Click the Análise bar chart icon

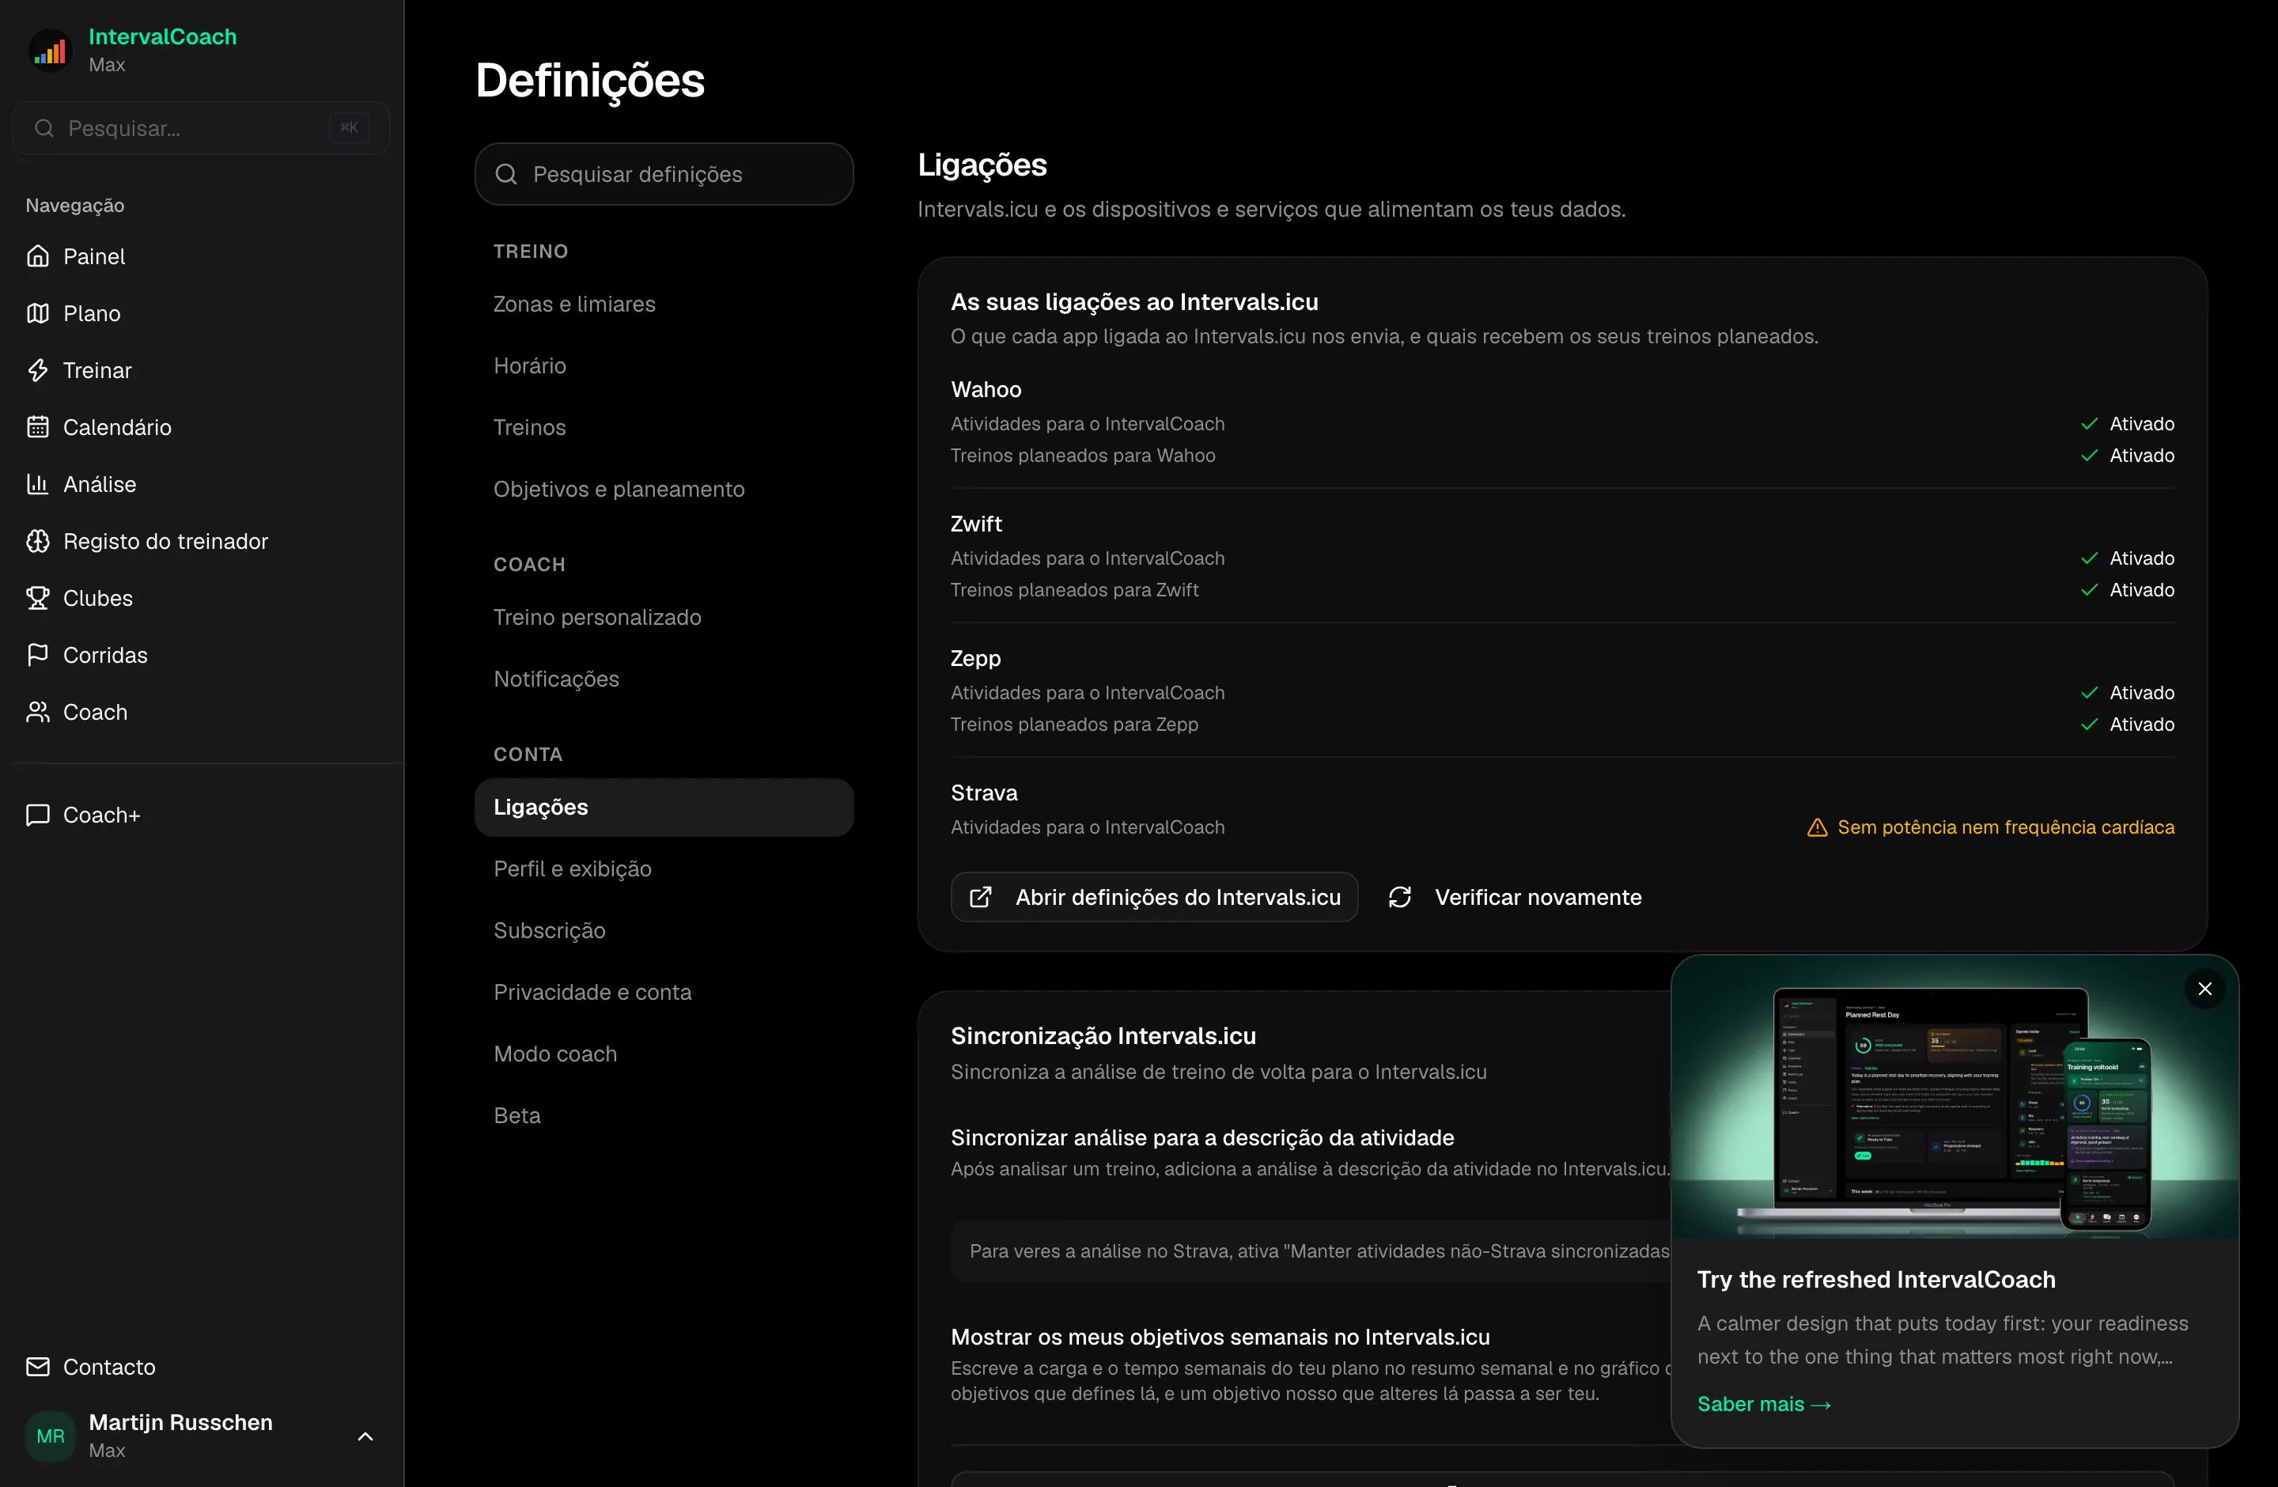coord(37,484)
